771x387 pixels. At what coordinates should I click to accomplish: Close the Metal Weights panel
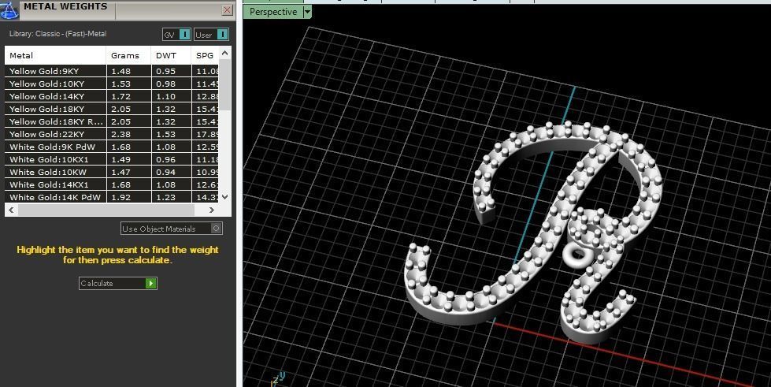tap(227, 9)
